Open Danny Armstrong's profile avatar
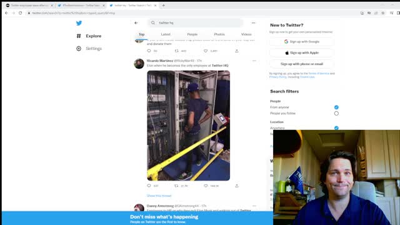This screenshot has width=400, height=225. click(139, 207)
